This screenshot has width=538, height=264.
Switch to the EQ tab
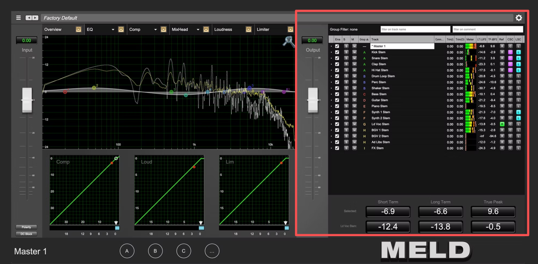[90, 29]
